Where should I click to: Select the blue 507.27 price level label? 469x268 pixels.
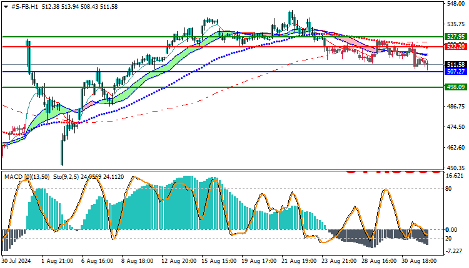pos(455,72)
